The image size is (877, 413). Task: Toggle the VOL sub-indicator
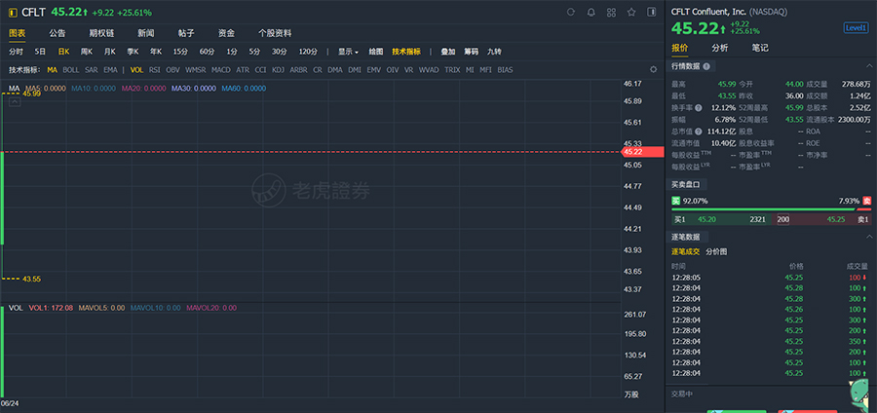(x=136, y=70)
